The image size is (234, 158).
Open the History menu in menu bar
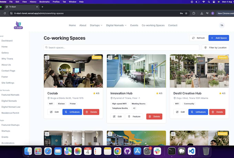tap(33, 2)
